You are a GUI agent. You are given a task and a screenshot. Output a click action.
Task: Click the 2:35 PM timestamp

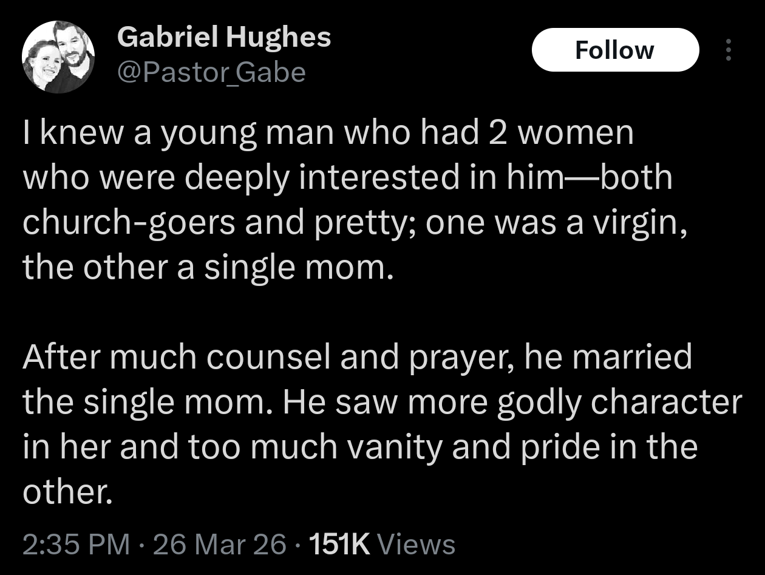point(76,544)
